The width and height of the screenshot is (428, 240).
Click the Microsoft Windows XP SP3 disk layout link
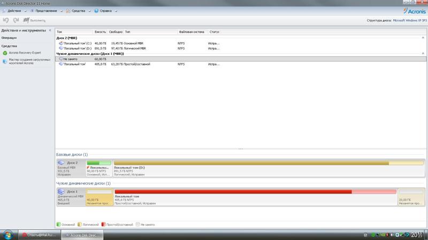410,20
